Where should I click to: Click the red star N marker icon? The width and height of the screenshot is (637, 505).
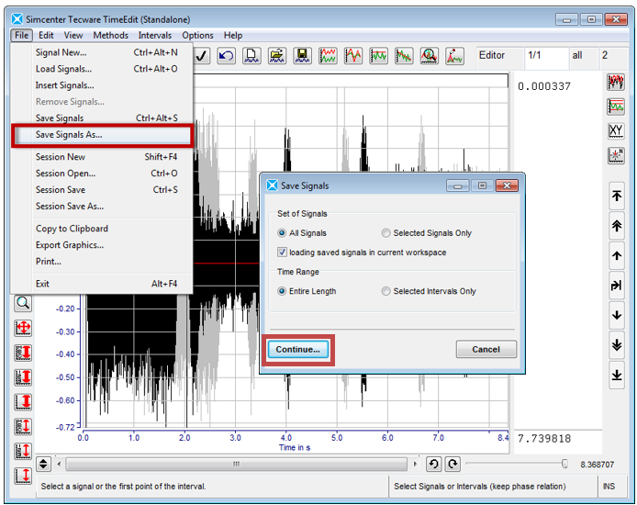[x=616, y=155]
